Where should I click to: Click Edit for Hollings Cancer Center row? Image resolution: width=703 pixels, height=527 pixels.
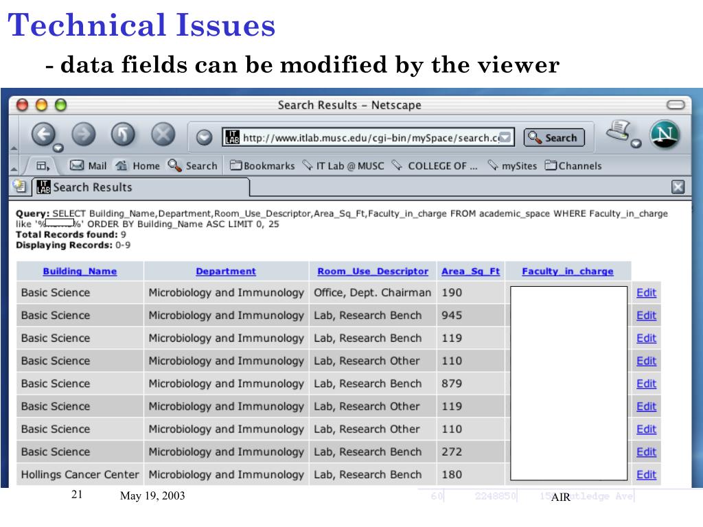[646, 475]
